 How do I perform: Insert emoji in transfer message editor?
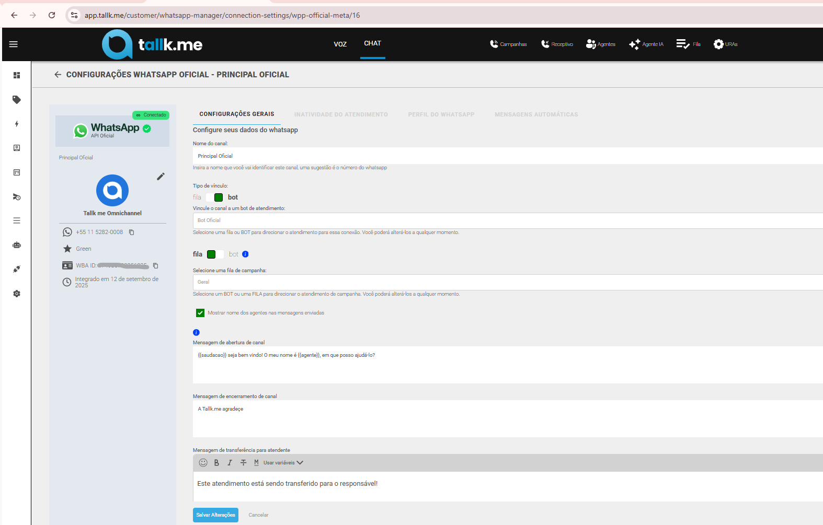tap(203, 463)
